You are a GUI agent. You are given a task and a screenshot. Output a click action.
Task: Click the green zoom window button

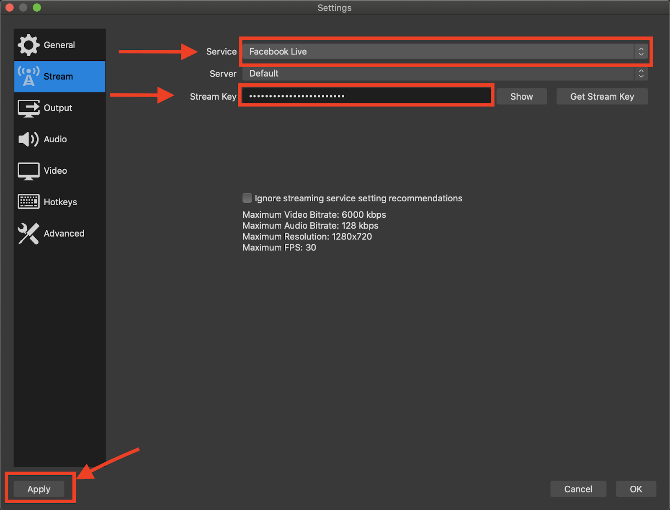(x=37, y=8)
